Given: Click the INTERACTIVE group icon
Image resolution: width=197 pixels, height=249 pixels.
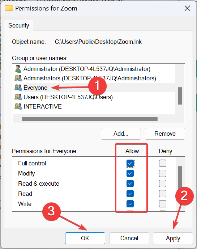Looking at the screenshot, I should (18, 106).
